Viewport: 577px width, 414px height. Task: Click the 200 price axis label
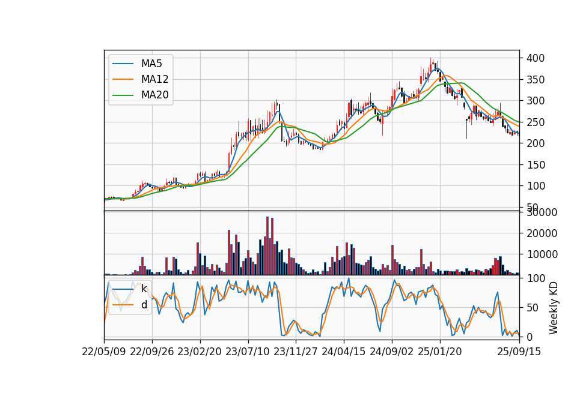click(x=536, y=143)
